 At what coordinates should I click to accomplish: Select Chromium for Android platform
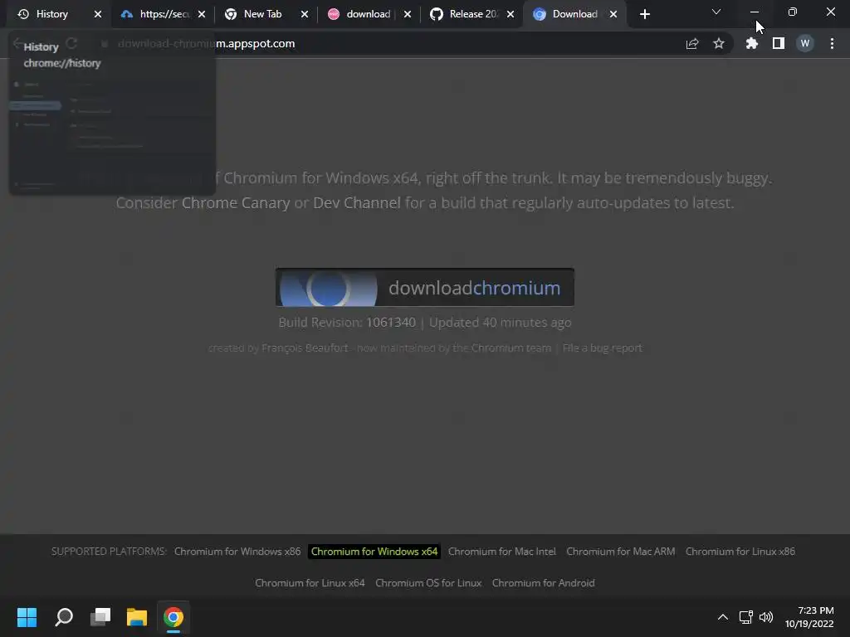tap(543, 583)
